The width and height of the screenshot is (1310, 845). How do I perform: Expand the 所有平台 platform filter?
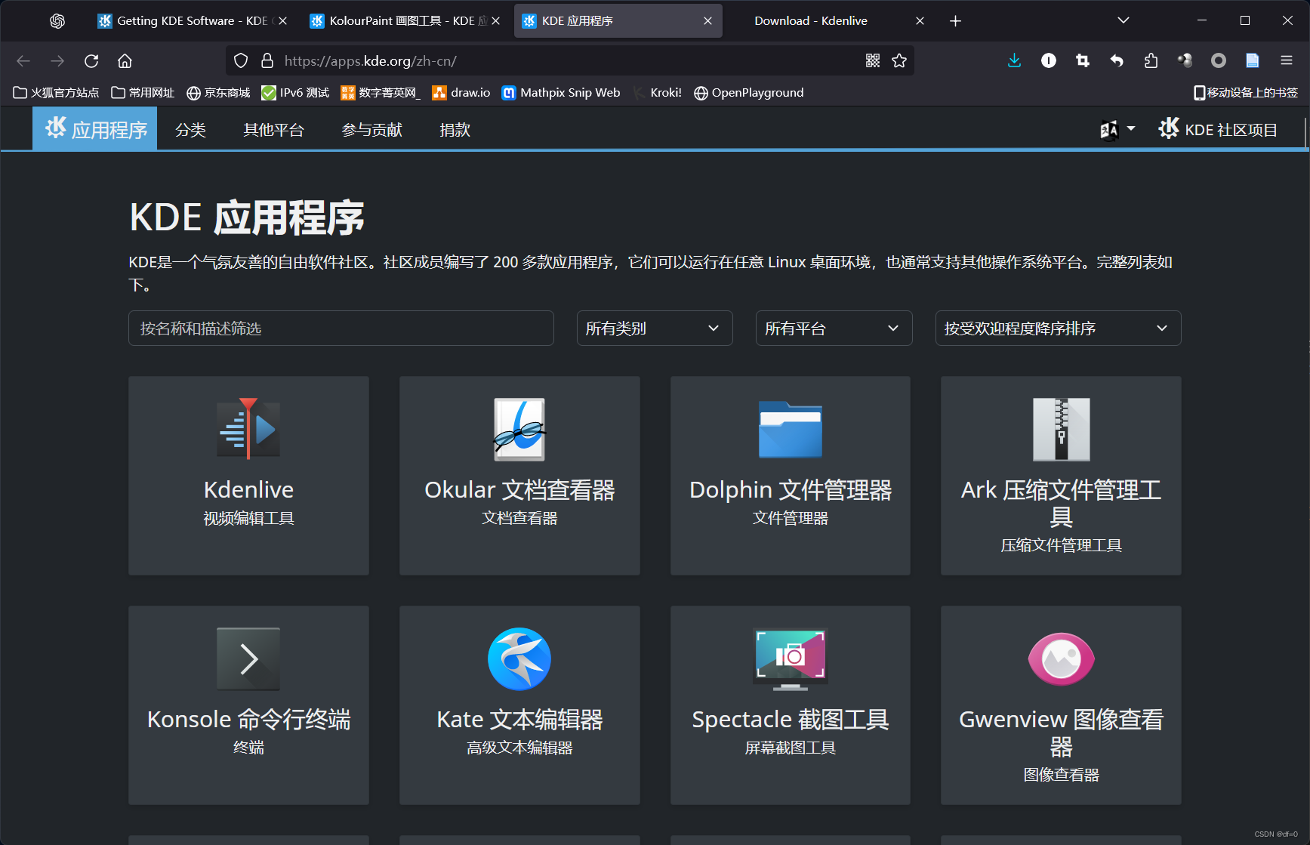[x=834, y=328]
